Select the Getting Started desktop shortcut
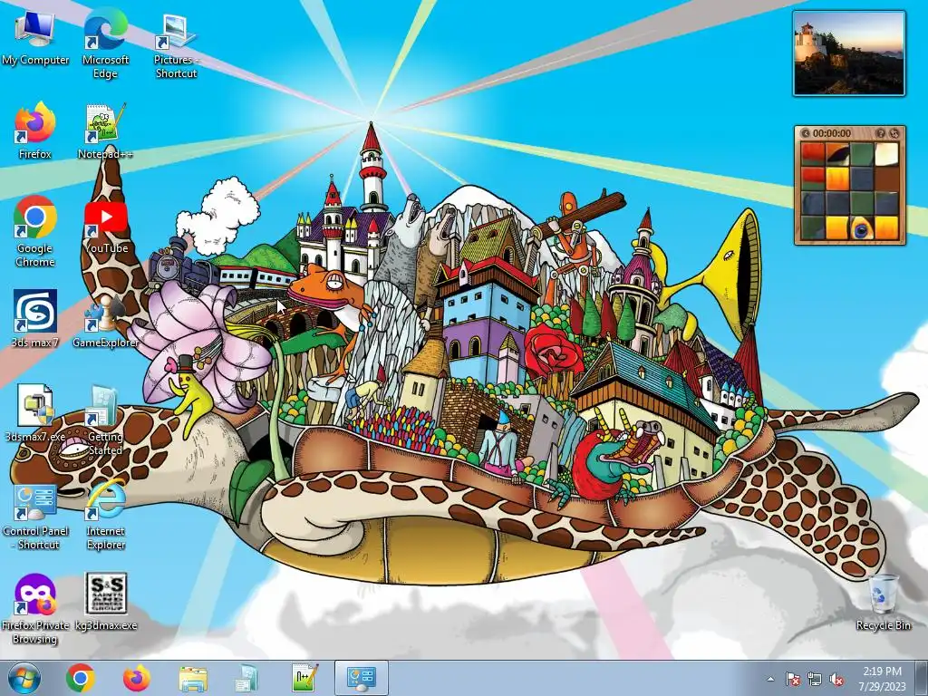The height and width of the screenshot is (696, 928). (x=105, y=420)
